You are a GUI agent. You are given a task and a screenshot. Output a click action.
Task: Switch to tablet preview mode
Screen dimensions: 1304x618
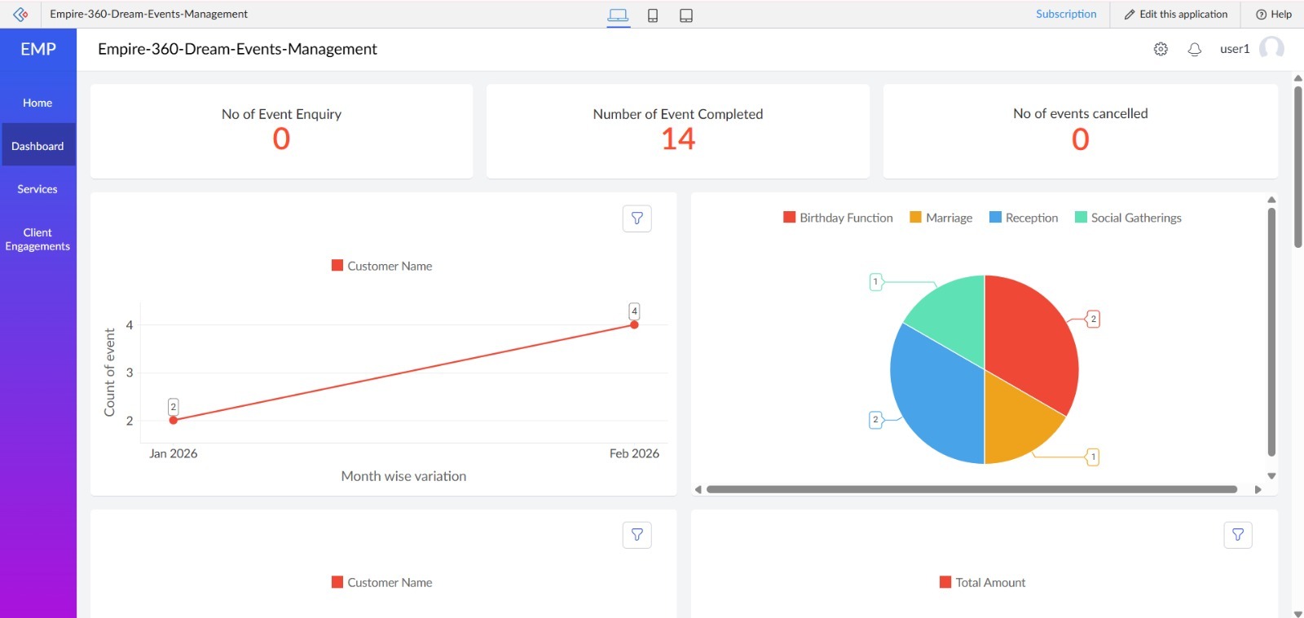pyautogui.click(x=686, y=15)
